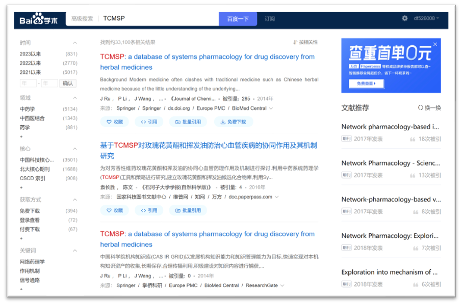Screen dimensions: 462x304
Task: Open the 《石河子大学学报(自然科学版)》 journal link
Action: 176,187
